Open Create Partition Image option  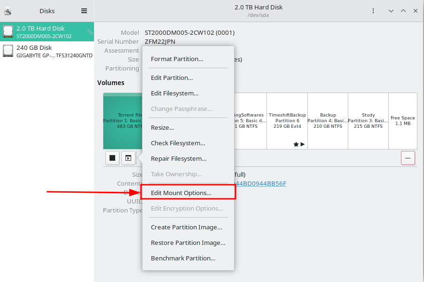186,227
